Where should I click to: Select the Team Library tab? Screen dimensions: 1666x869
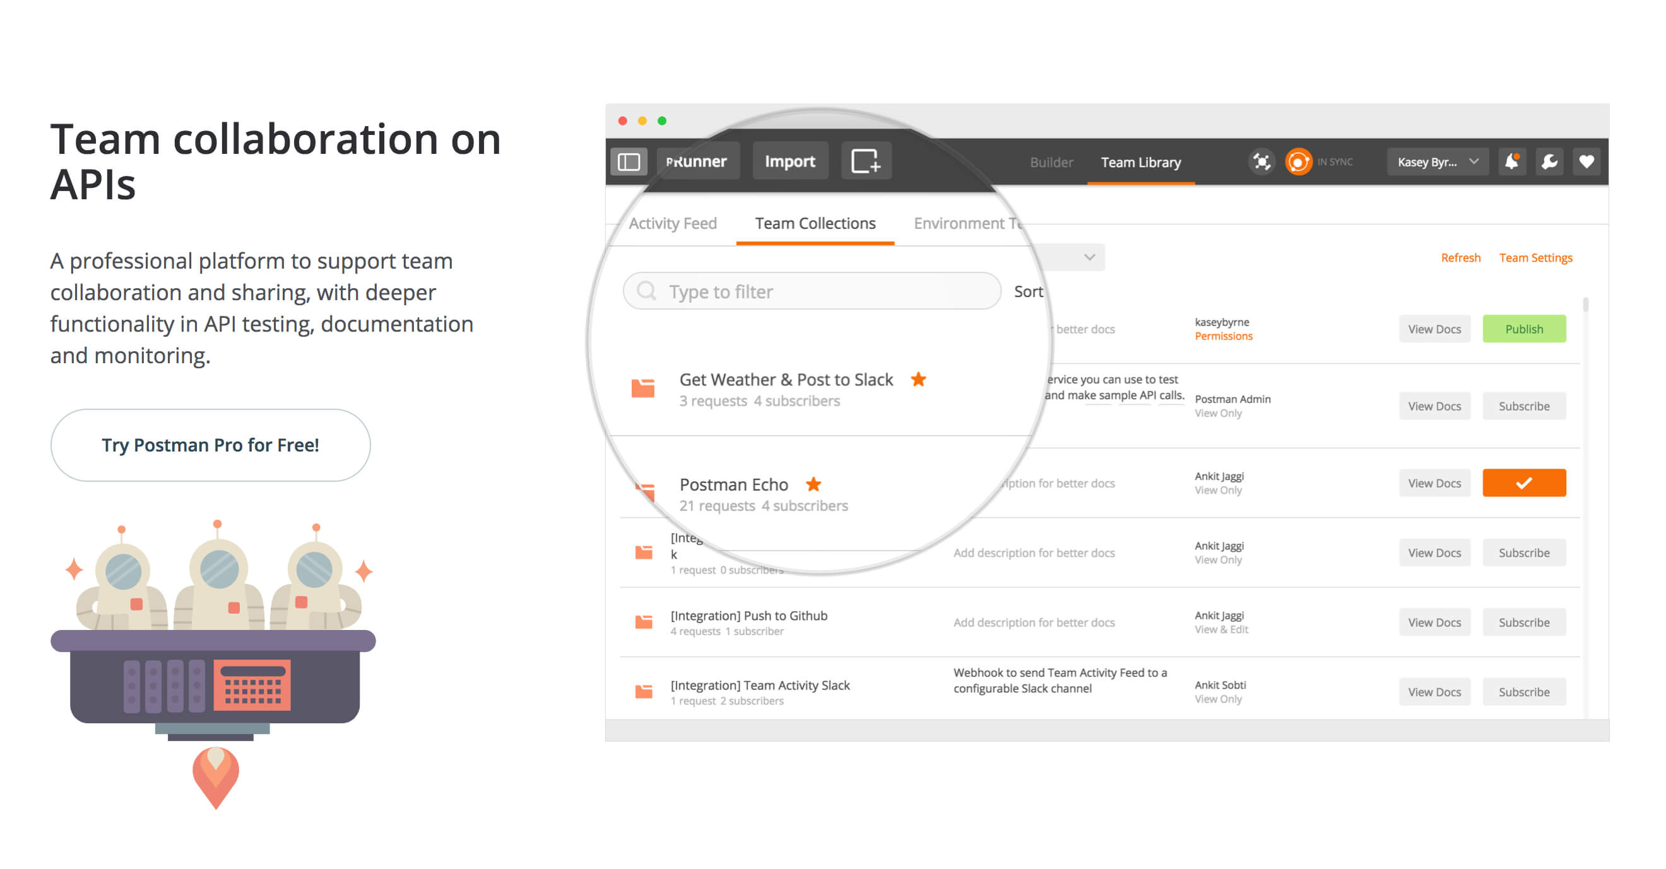1141,162
